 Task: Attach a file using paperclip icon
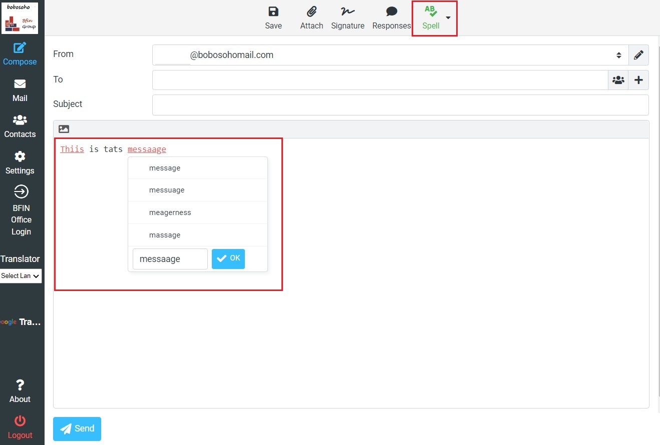coord(311,18)
